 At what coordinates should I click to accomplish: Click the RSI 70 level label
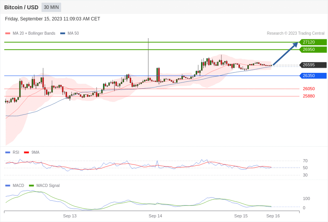(x=305, y=161)
